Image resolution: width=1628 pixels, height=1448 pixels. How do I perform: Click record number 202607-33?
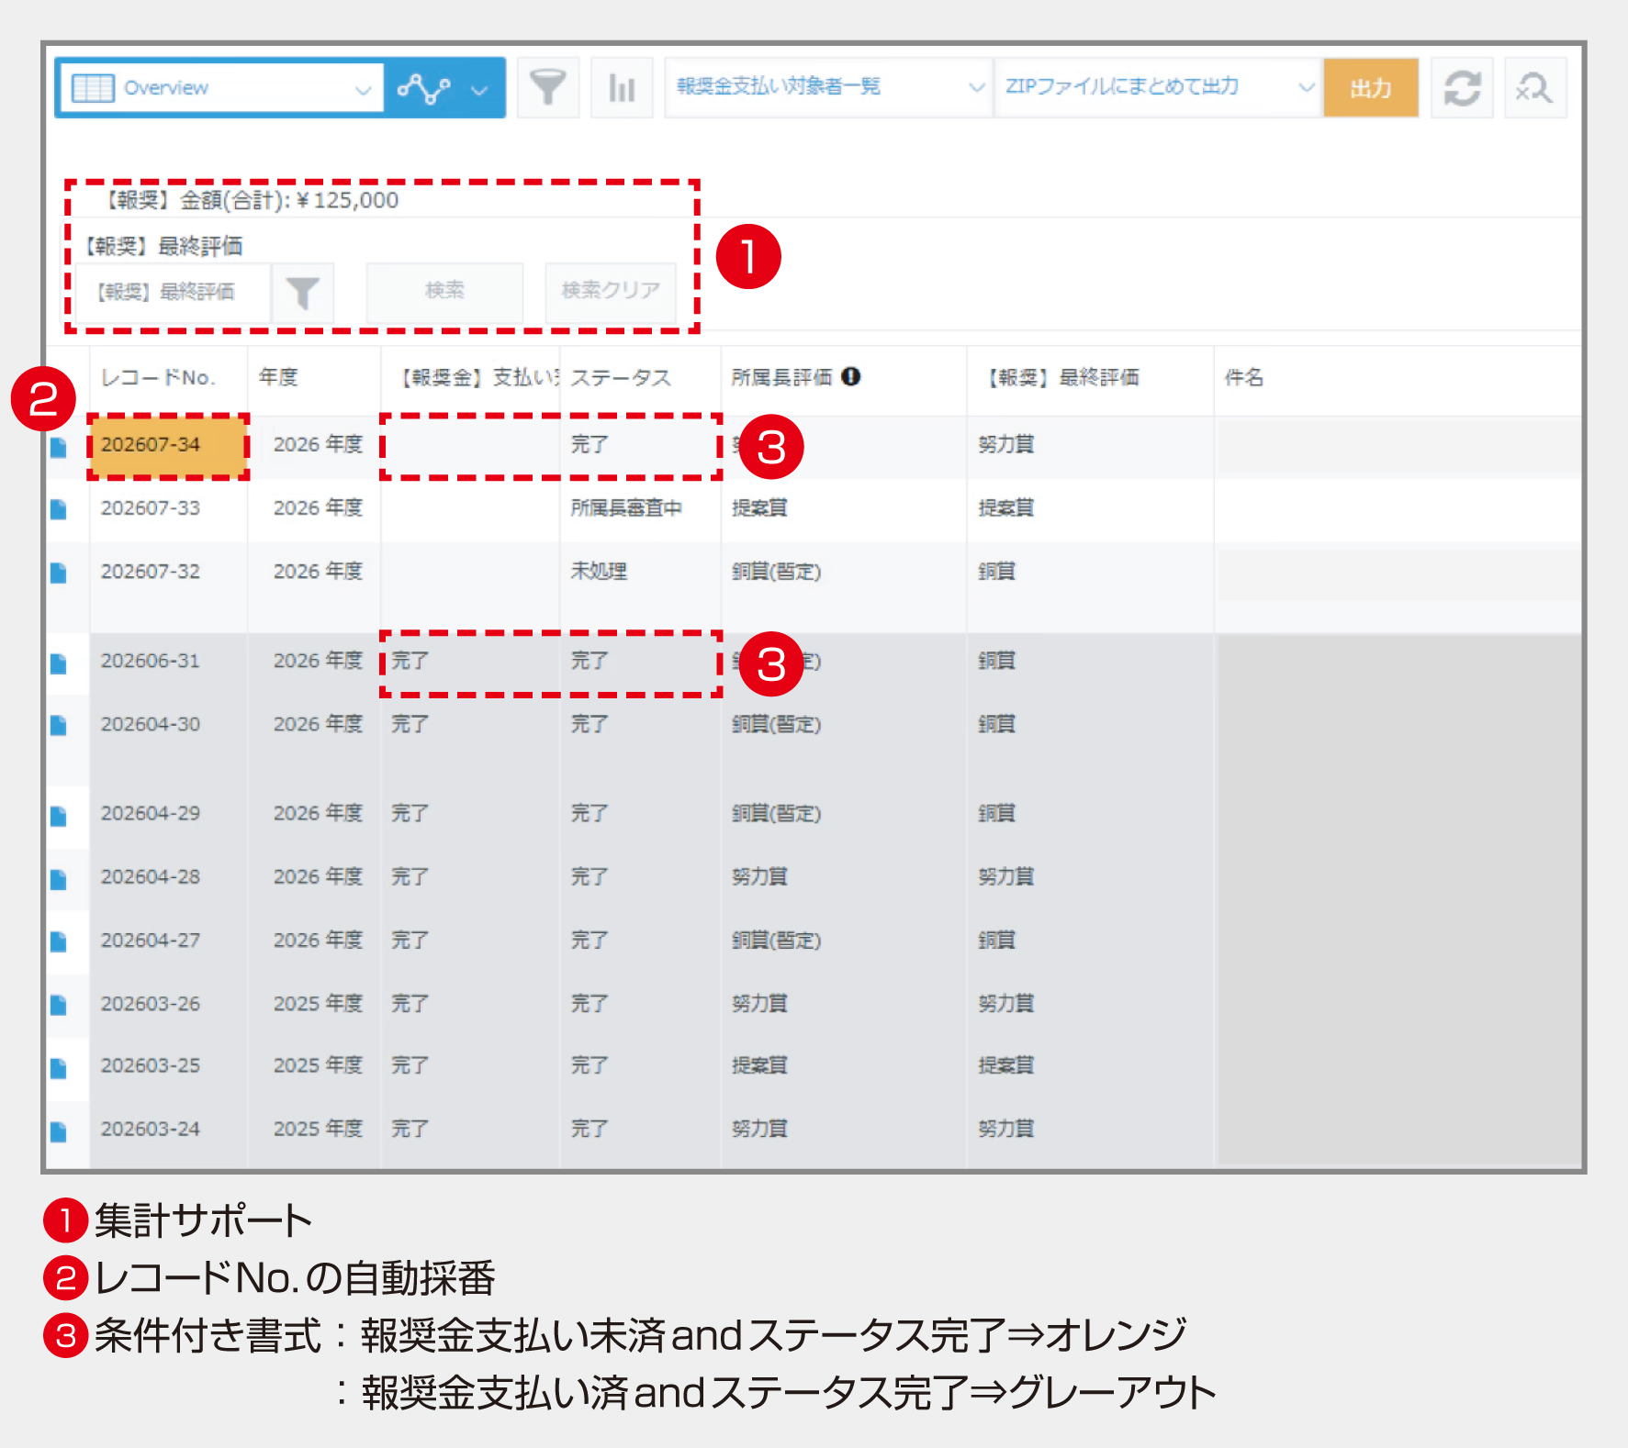(x=151, y=507)
